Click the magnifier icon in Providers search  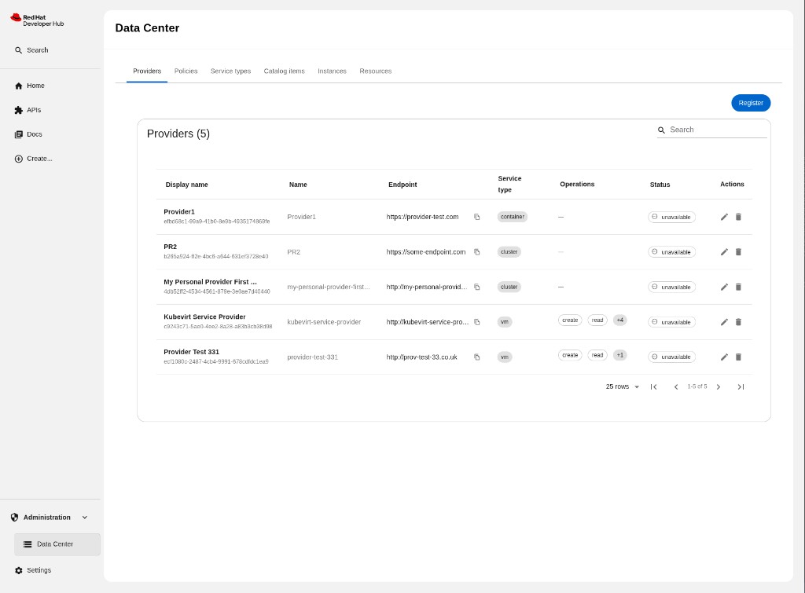[x=661, y=130]
